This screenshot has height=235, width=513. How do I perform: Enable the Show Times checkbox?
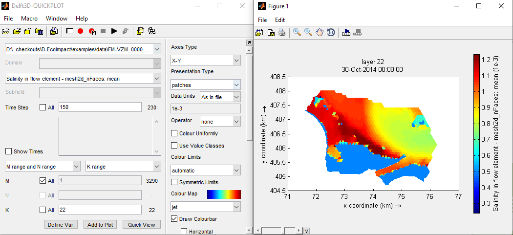coord(9,151)
